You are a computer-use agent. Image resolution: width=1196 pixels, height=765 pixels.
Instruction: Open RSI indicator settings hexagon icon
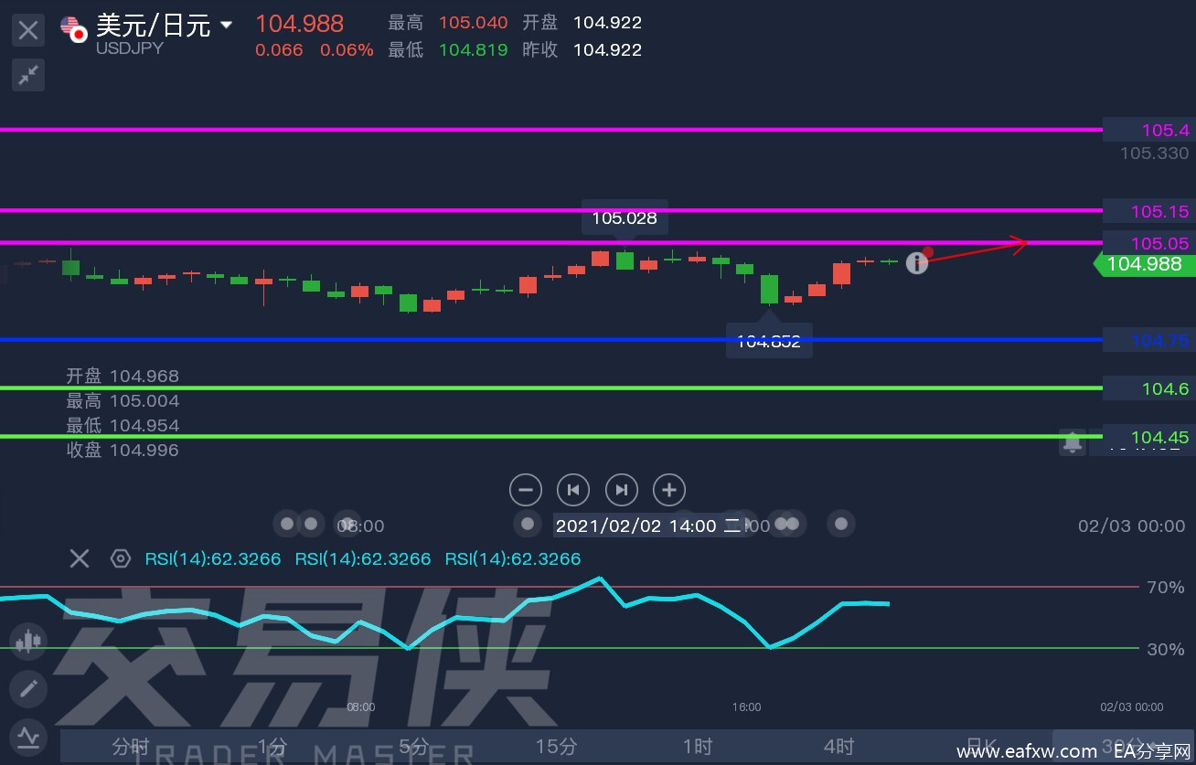pyautogui.click(x=120, y=558)
